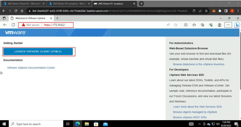Viewport: 241px width, 127px height.
Task: Share this page from Chrome address bar
Action: [x=200, y=11]
